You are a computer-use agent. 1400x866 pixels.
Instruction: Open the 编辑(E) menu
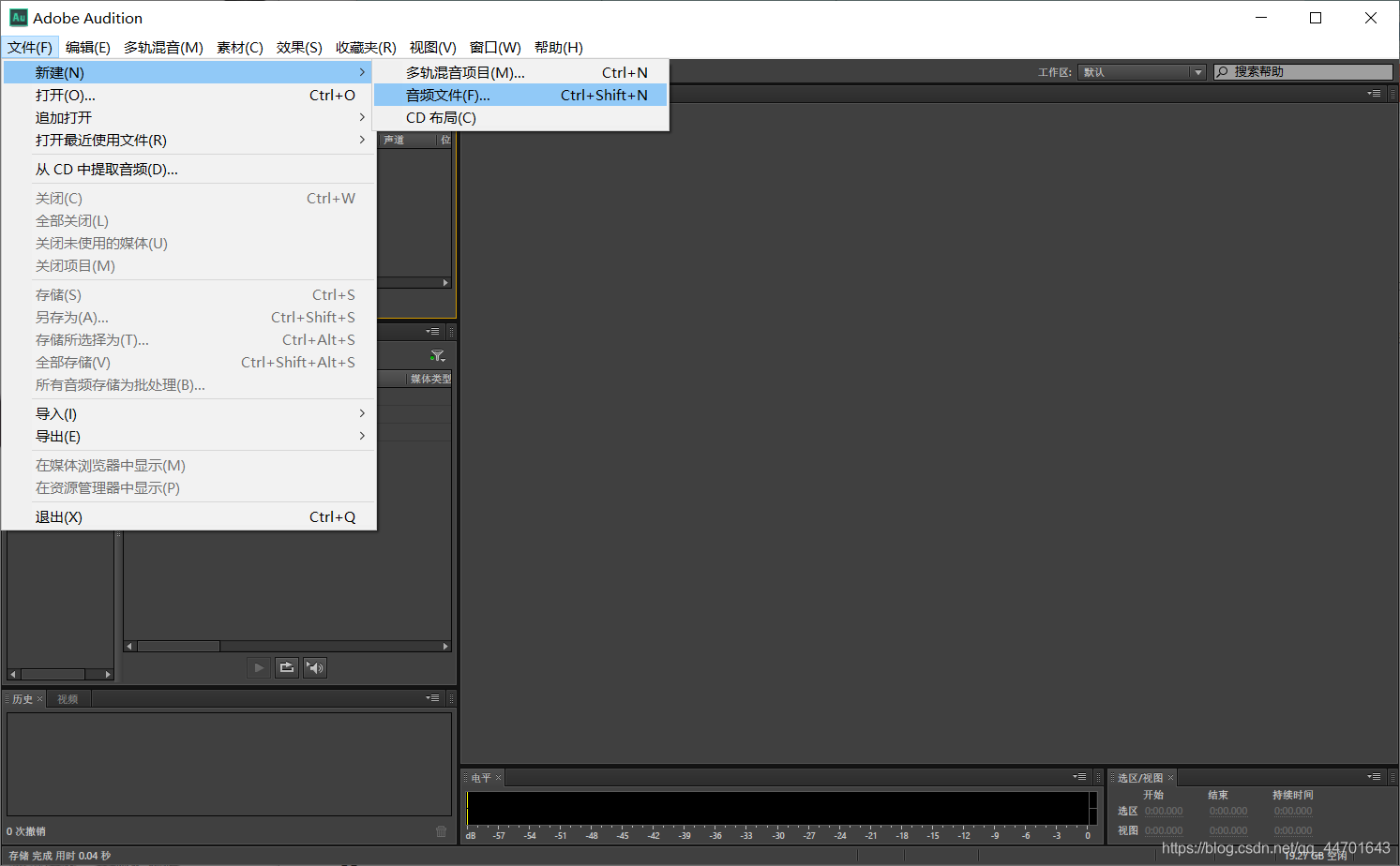click(x=88, y=48)
